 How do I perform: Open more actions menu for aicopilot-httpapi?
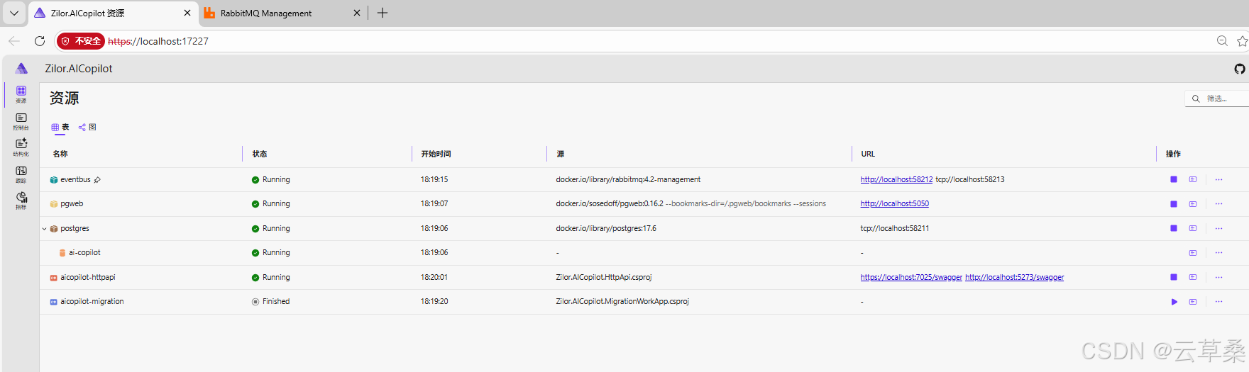1218,277
